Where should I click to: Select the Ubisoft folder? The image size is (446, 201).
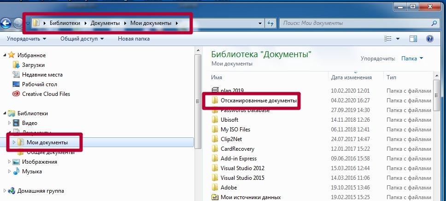229,119
